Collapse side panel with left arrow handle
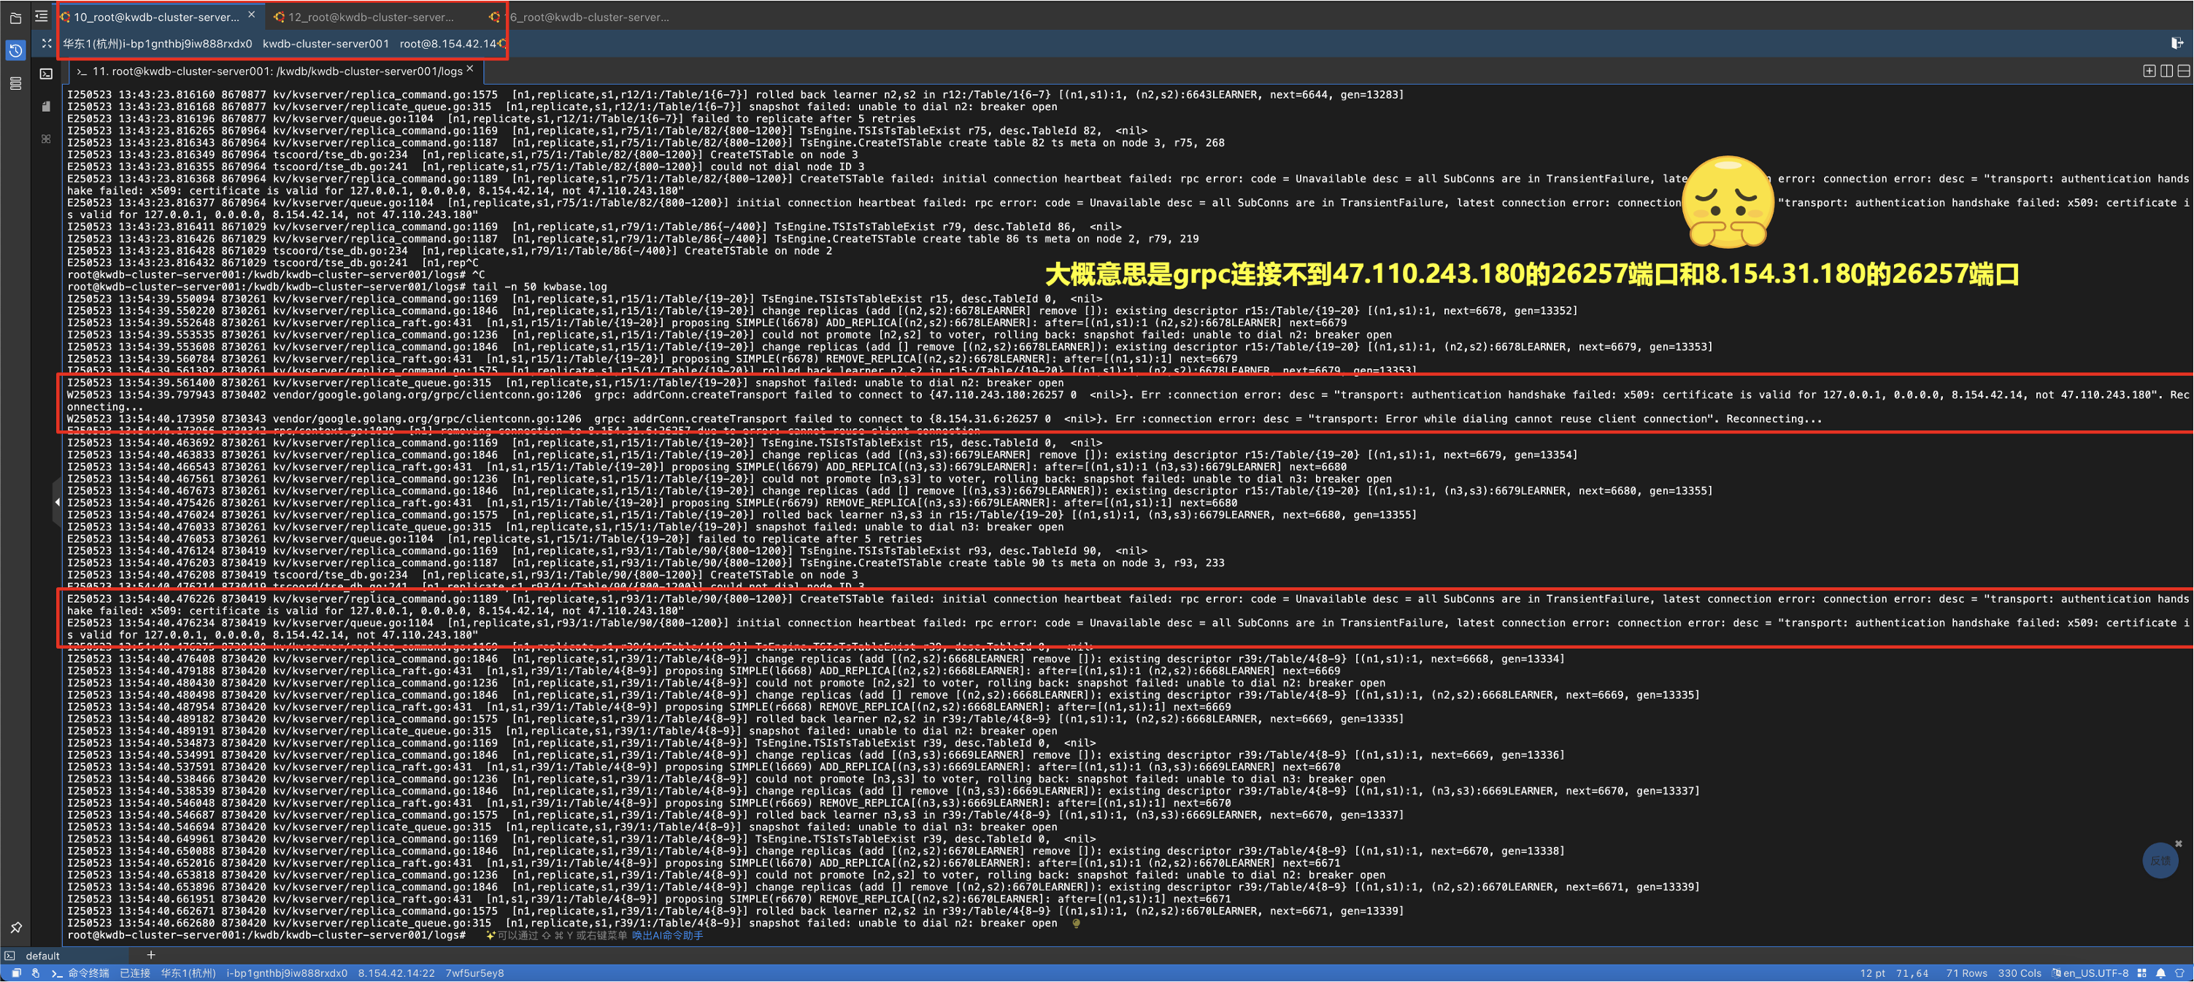Screen dimensions: 2194x982 coord(56,502)
